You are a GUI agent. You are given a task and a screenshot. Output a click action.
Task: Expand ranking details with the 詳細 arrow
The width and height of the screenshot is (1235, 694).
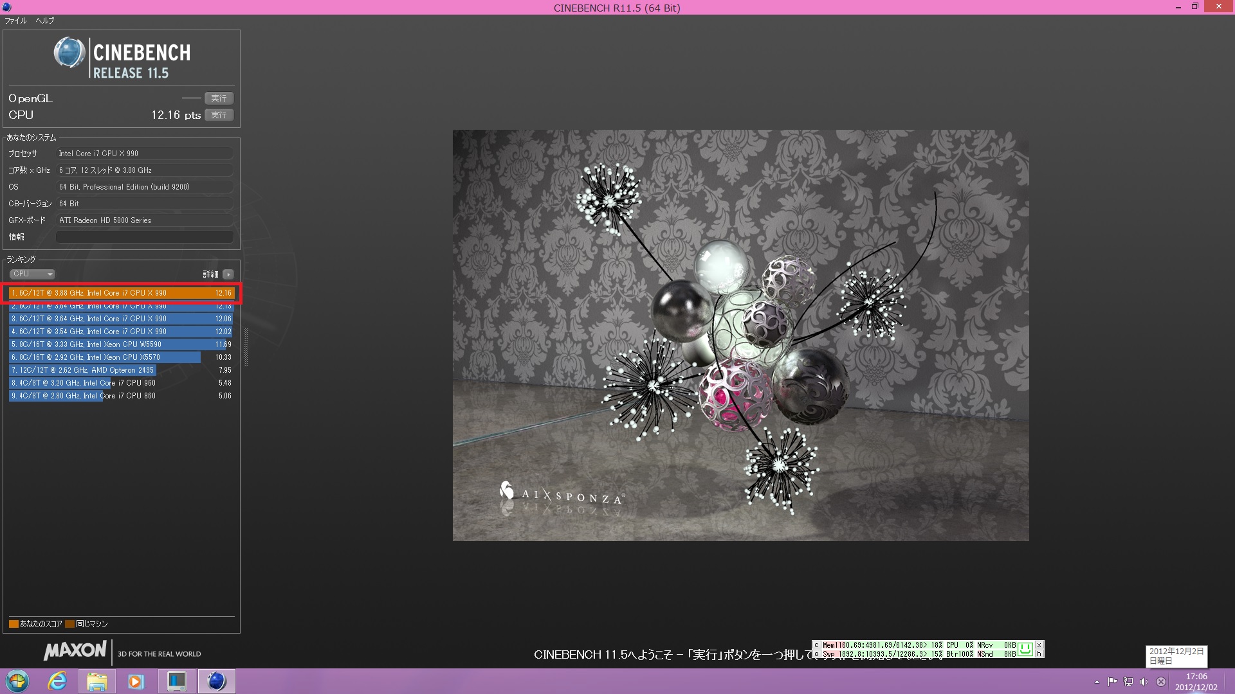click(x=228, y=274)
